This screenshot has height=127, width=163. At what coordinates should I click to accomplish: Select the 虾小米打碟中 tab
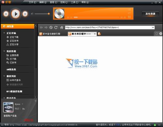point(81,34)
